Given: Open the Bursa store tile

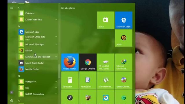Looking at the screenshot, I should click(x=106, y=20).
